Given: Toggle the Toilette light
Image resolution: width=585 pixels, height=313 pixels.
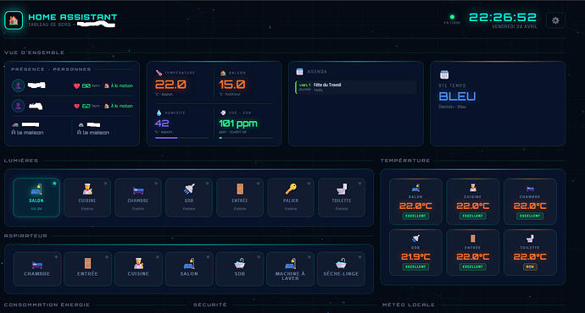Looking at the screenshot, I should pos(342,198).
